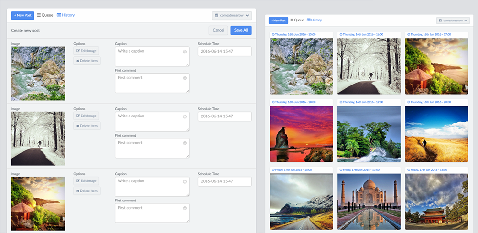478x233 pixels.
Task: Select sunset hut image thumbnail in editor
Action: [38, 203]
